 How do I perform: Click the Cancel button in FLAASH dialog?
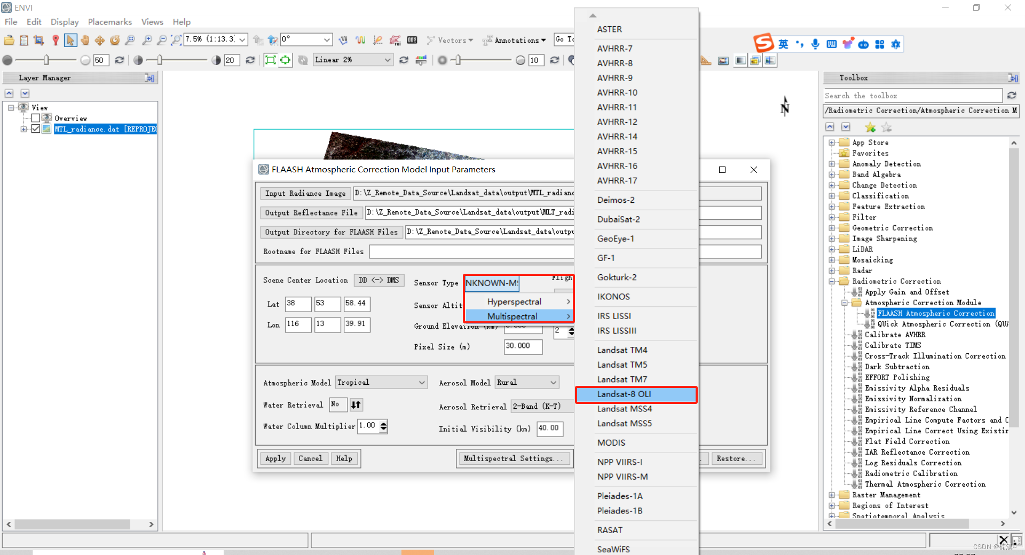[x=310, y=458]
